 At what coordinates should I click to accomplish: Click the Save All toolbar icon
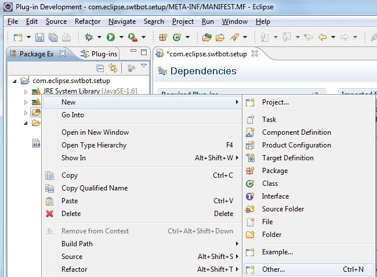pyautogui.click(x=53, y=37)
